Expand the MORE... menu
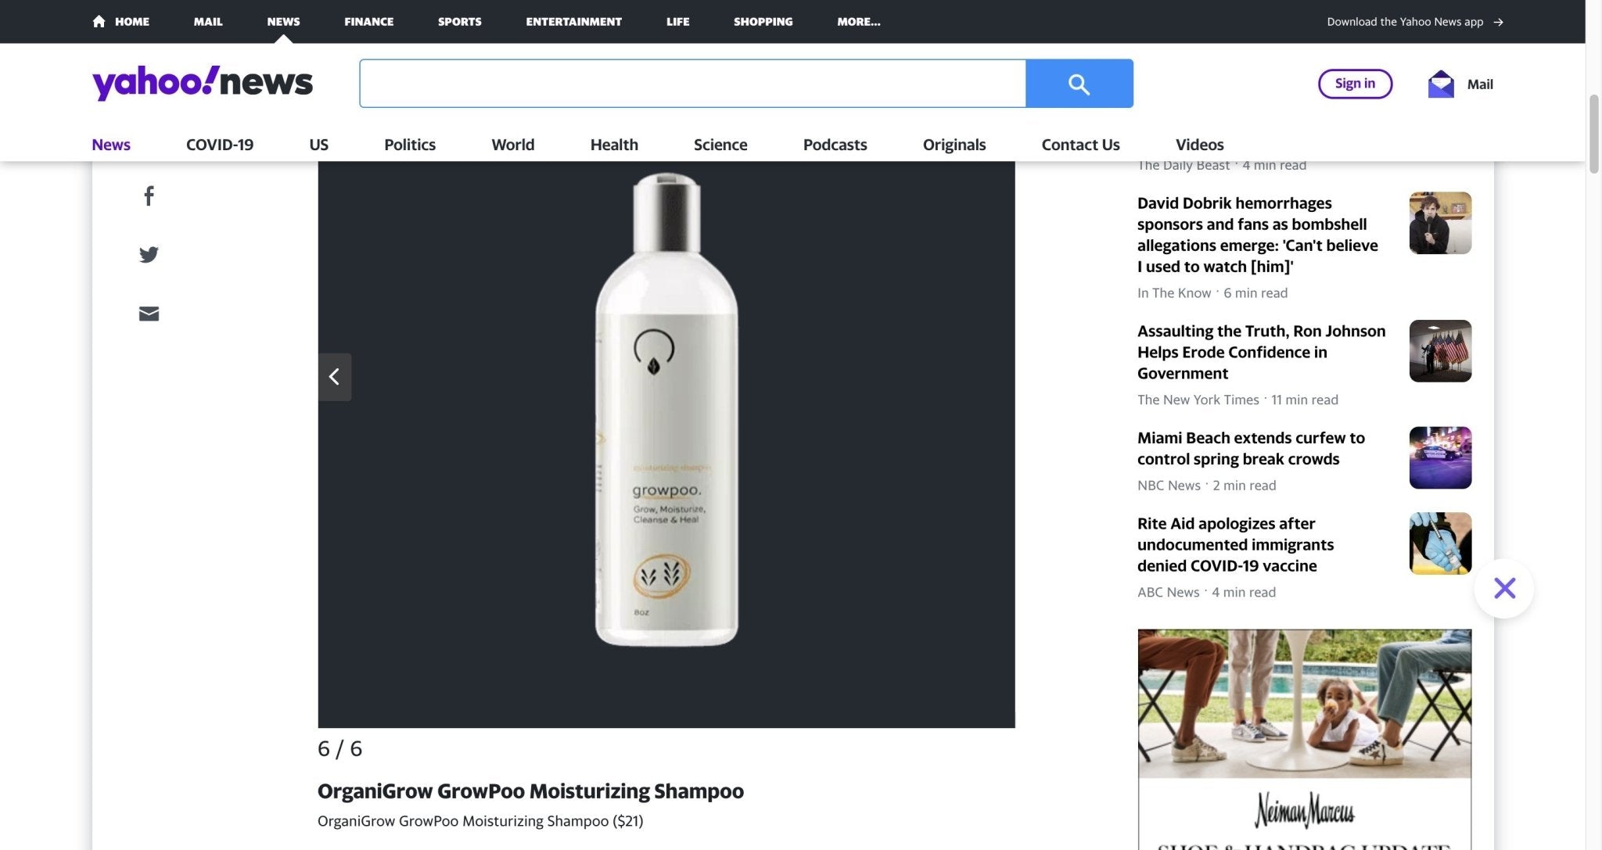Viewport: 1602px width, 850px height. [858, 22]
